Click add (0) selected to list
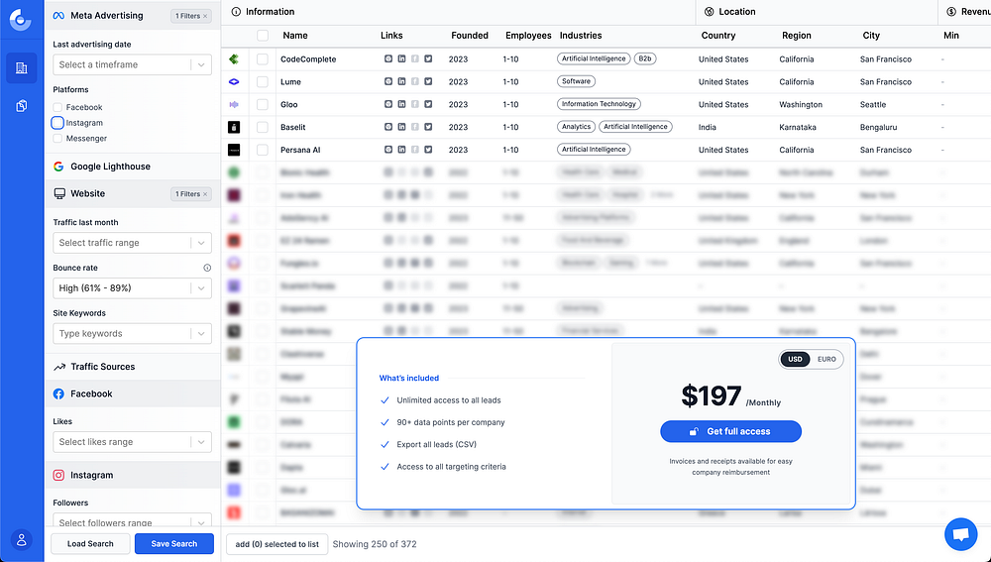Screen dimensions: 991x562 276,544
